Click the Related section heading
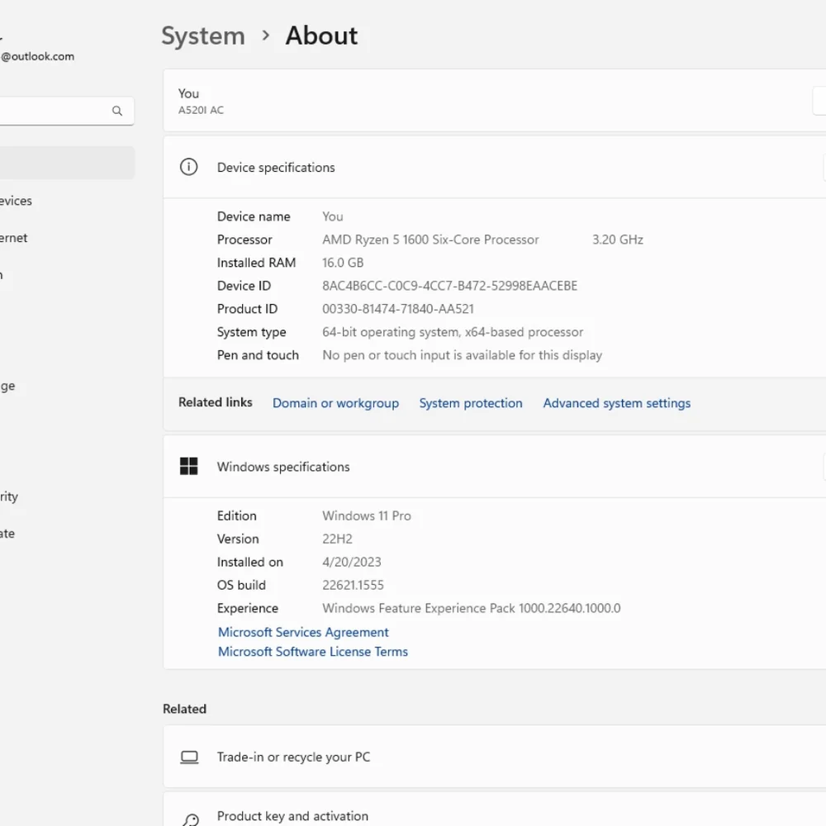Viewport: 826px width, 826px height. 184,709
